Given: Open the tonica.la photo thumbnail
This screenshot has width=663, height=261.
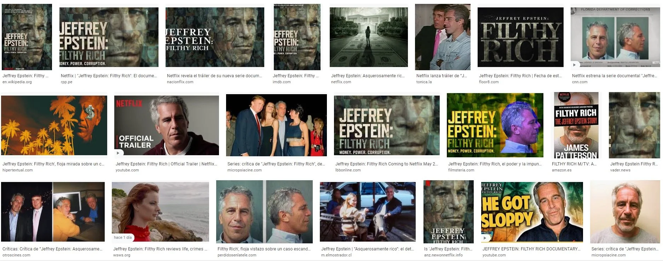Looking at the screenshot, I should click(443, 37).
